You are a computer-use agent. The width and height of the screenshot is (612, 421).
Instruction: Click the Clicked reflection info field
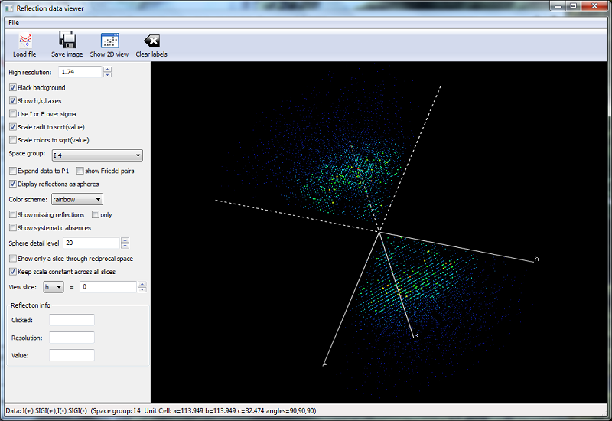[71, 320]
